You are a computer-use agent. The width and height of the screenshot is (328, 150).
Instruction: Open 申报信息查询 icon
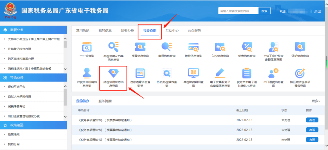pos(167,47)
